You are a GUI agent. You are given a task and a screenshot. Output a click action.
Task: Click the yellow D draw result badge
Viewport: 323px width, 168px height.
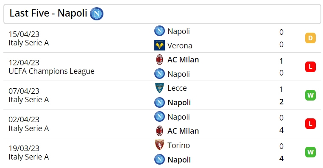[x=310, y=38]
